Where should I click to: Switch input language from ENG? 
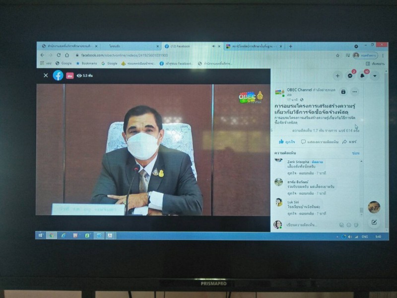(365, 237)
